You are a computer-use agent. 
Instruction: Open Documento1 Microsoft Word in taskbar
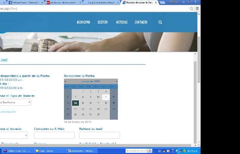[81, 151]
